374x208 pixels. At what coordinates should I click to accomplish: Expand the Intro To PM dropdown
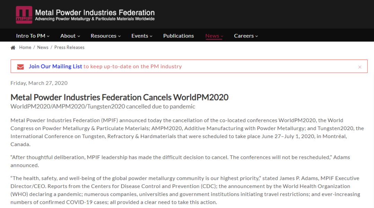click(33, 36)
